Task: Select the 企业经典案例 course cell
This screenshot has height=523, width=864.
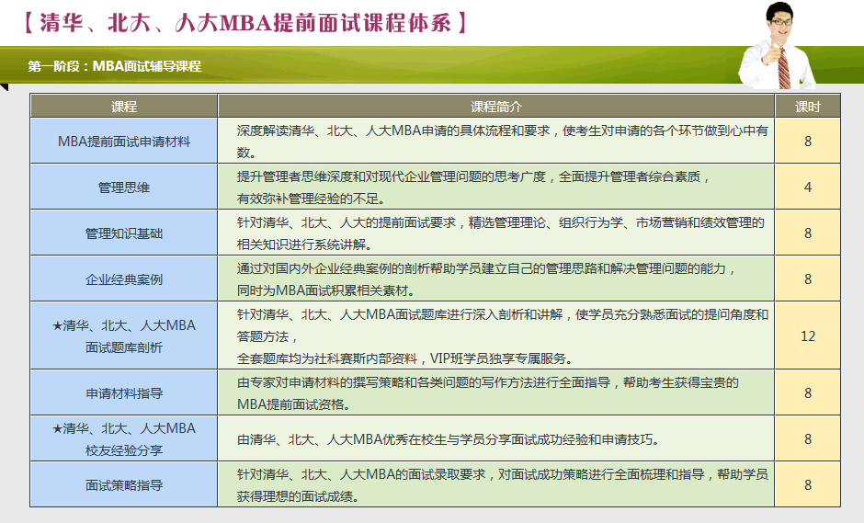Action: coord(124,279)
